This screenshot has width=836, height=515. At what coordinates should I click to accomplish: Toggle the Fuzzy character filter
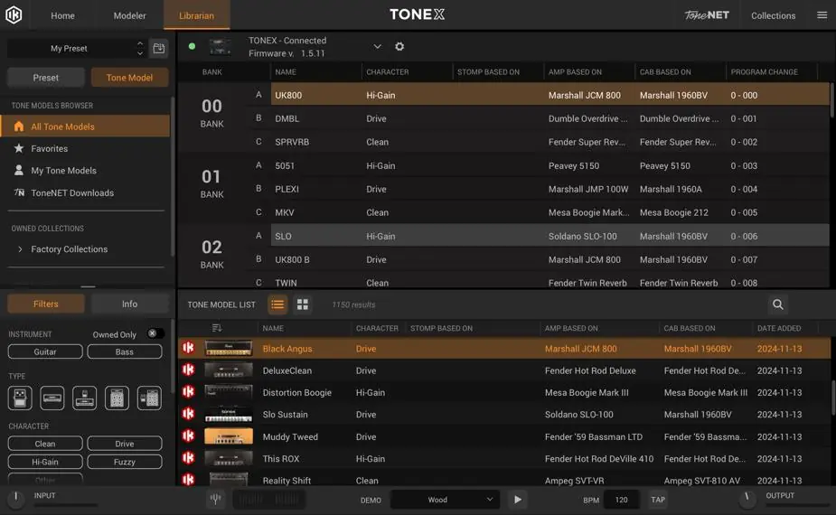tap(124, 462)
